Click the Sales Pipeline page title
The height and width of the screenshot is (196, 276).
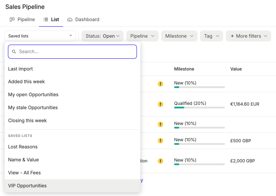(25, 7)
